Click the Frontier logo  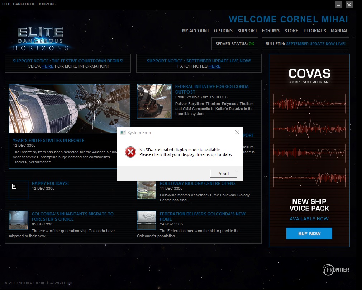(x=336, y=270)
